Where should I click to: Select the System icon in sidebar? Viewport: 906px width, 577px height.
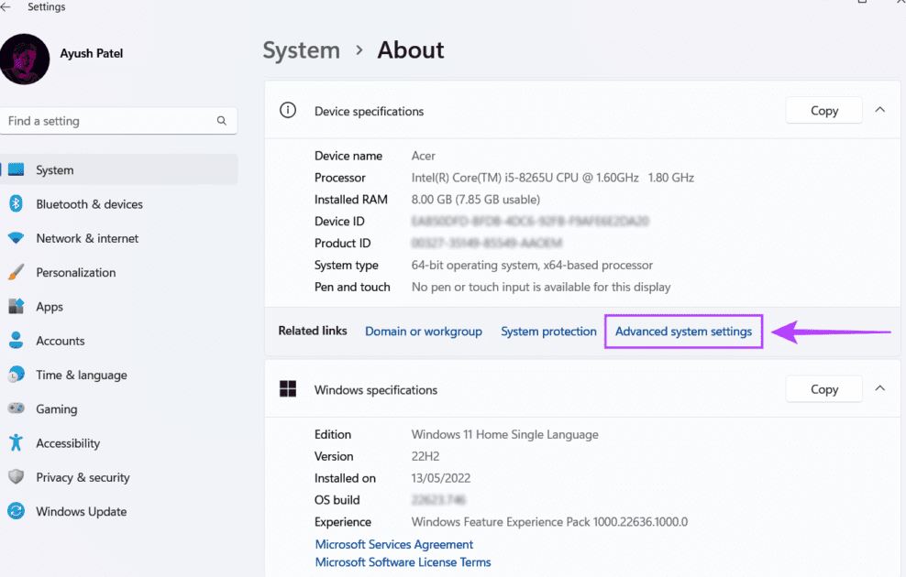(17, 169)
